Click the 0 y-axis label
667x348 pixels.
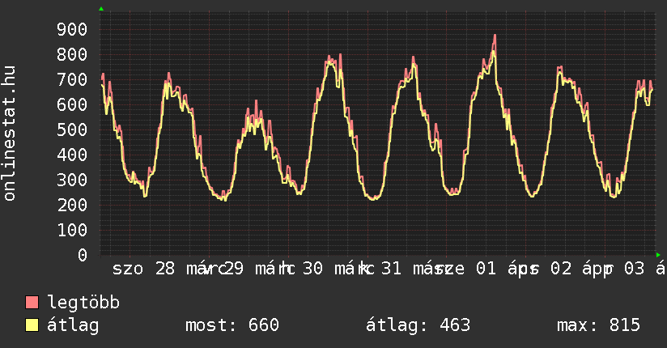click(x=83, y=256)
